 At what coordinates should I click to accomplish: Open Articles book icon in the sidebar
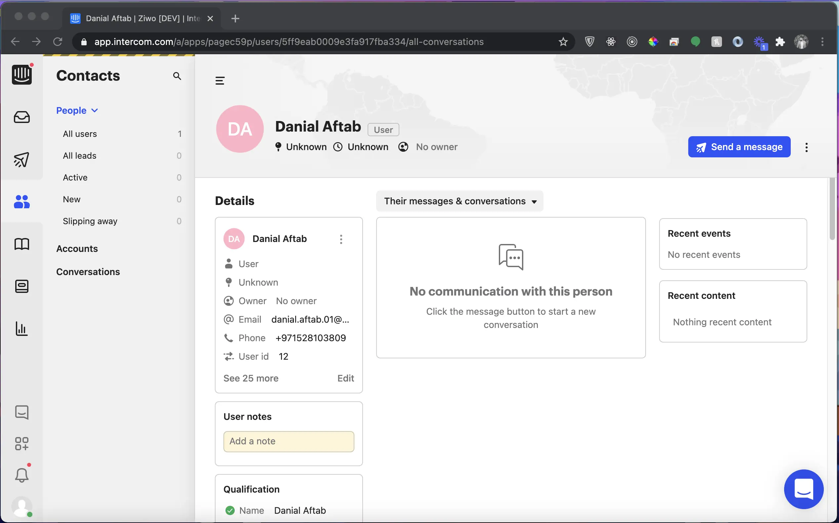[22, 244]
